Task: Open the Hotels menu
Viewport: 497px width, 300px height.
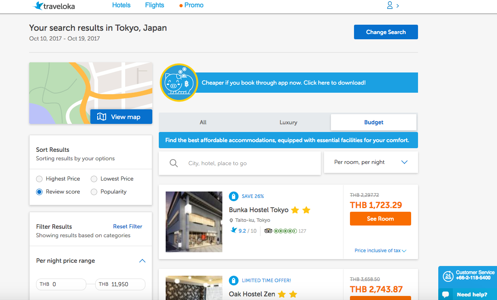Action: click(x=121, y=5)
